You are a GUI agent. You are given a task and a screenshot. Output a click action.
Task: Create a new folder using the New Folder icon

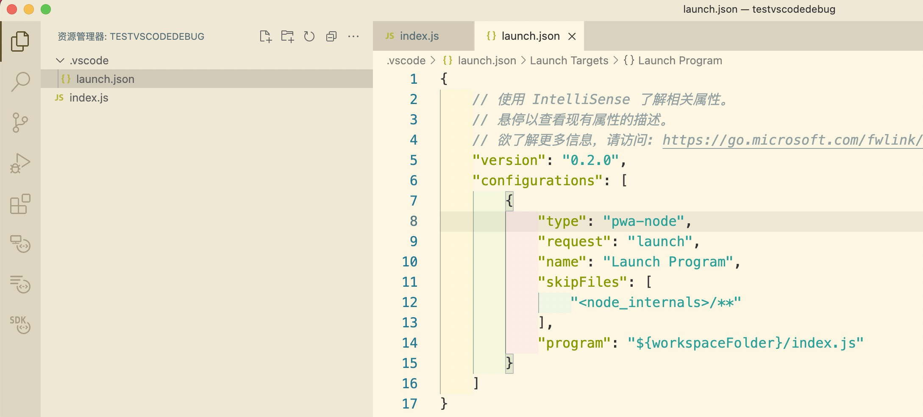pyautogui.click(x=288, y=36)
